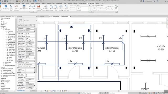Select the Text tool in Naviate Electrical
This screenshot has width=168, height=94.
(x=34, y=7)
